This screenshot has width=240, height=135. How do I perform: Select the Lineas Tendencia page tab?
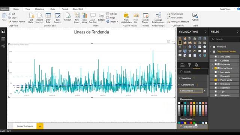click(x=25, y=126)
